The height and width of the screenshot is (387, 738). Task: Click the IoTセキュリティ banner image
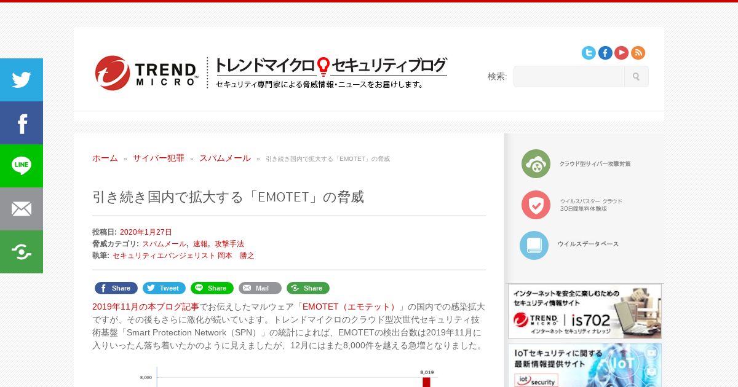[585, 365]
